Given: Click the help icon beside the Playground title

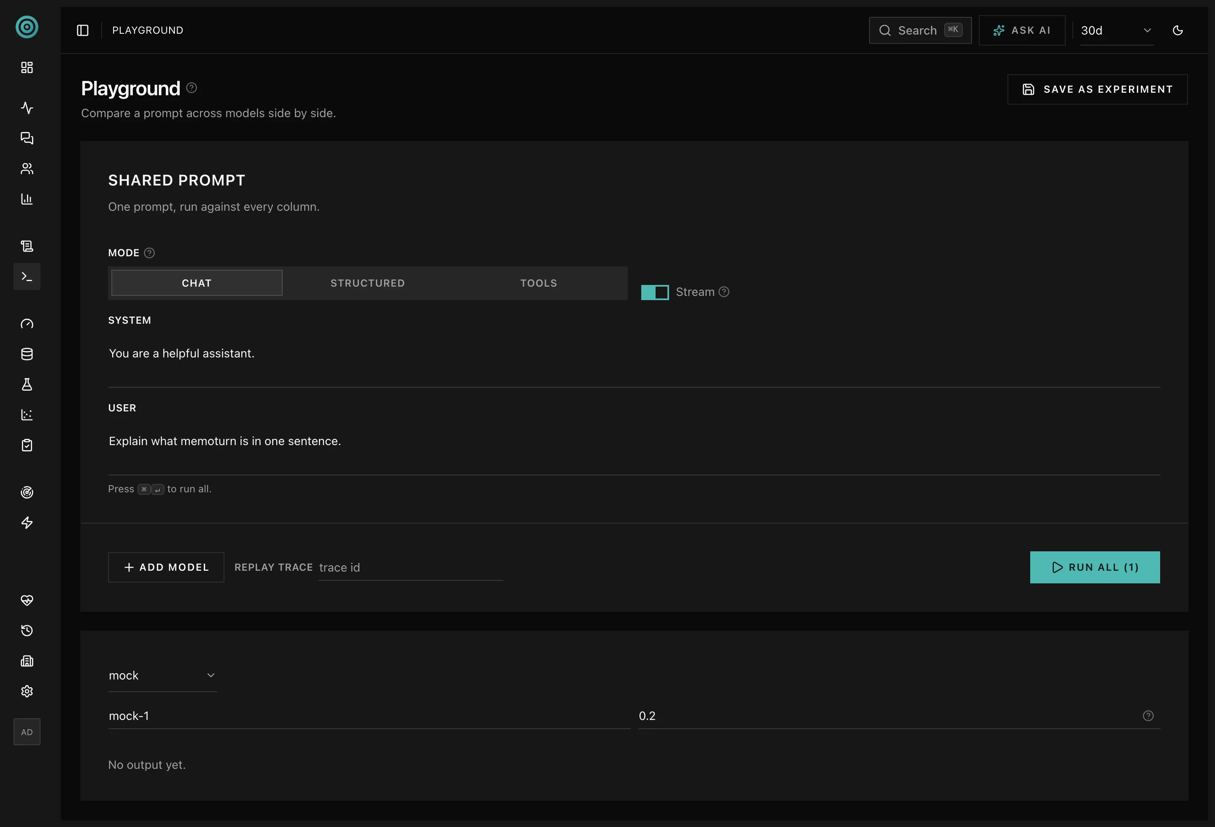Looking at the screenshot, I should point(192,88).
